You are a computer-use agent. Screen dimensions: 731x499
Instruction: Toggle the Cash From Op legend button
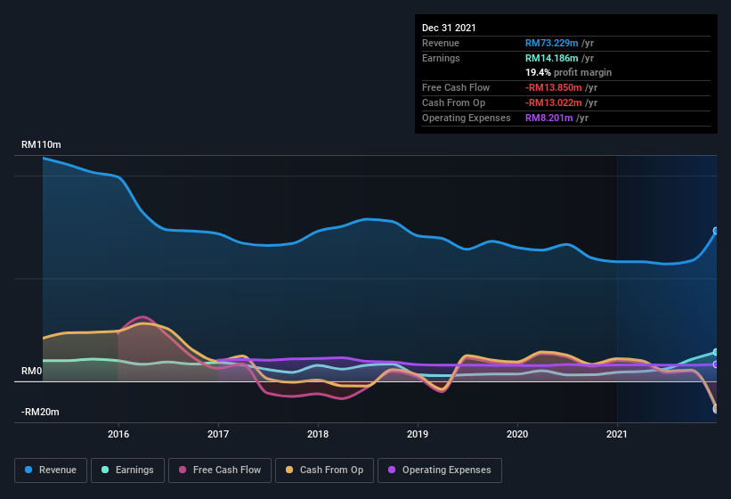tap(324, 470)
